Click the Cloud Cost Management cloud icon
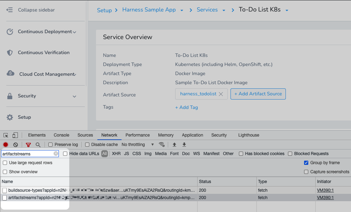The width and height of the screenshot is (351, 212). 10,73
